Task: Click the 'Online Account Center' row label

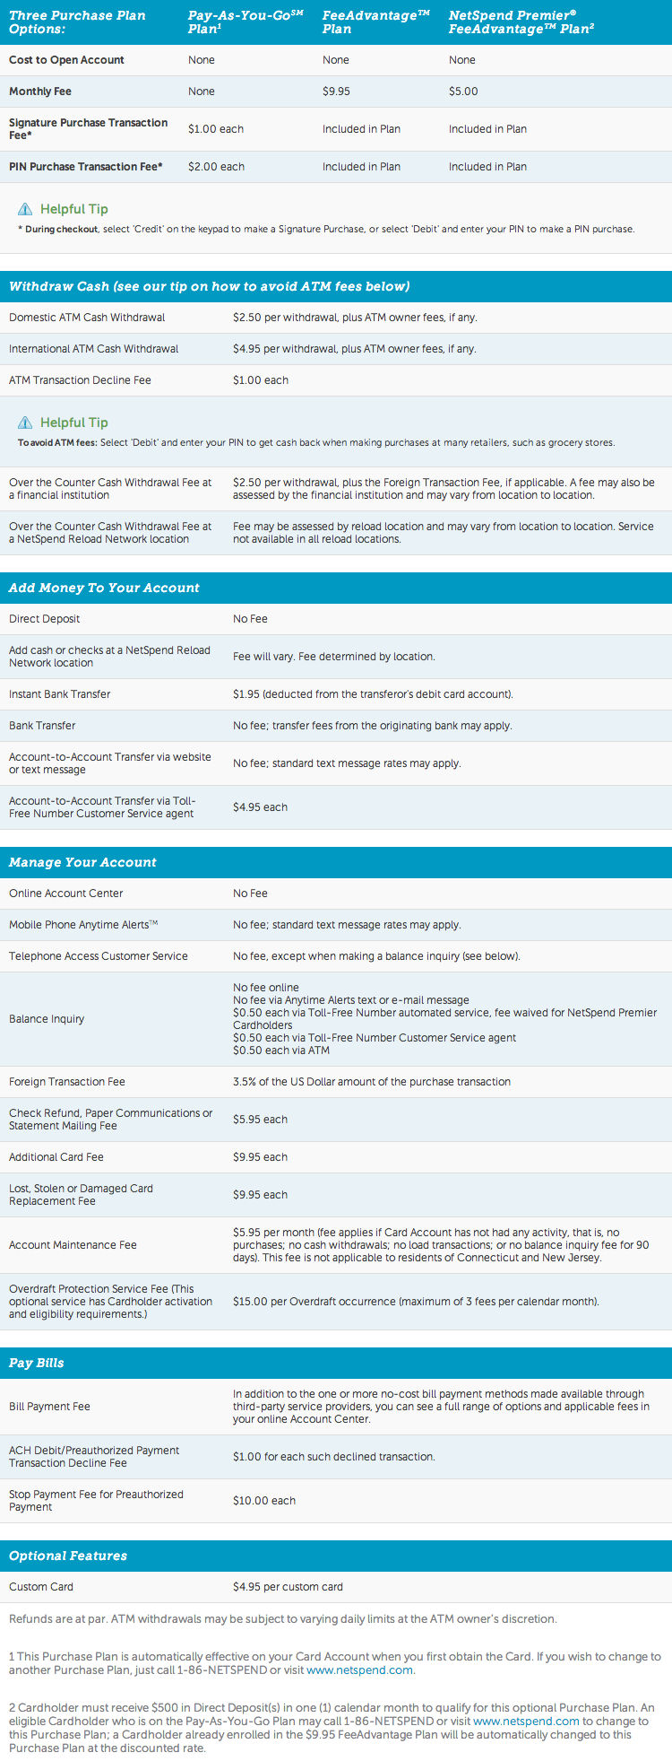Action: [x=66, y=894]
